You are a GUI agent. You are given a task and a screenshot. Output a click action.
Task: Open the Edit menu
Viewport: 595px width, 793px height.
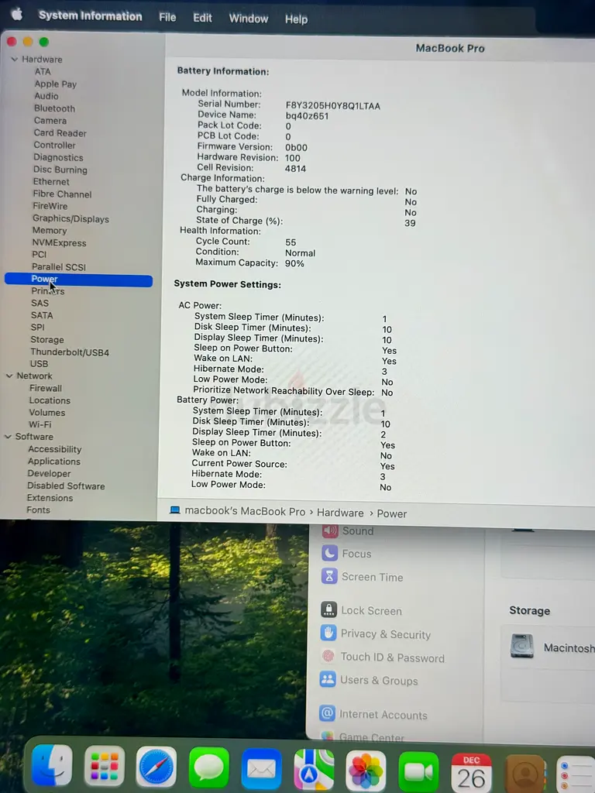(202, 18)
